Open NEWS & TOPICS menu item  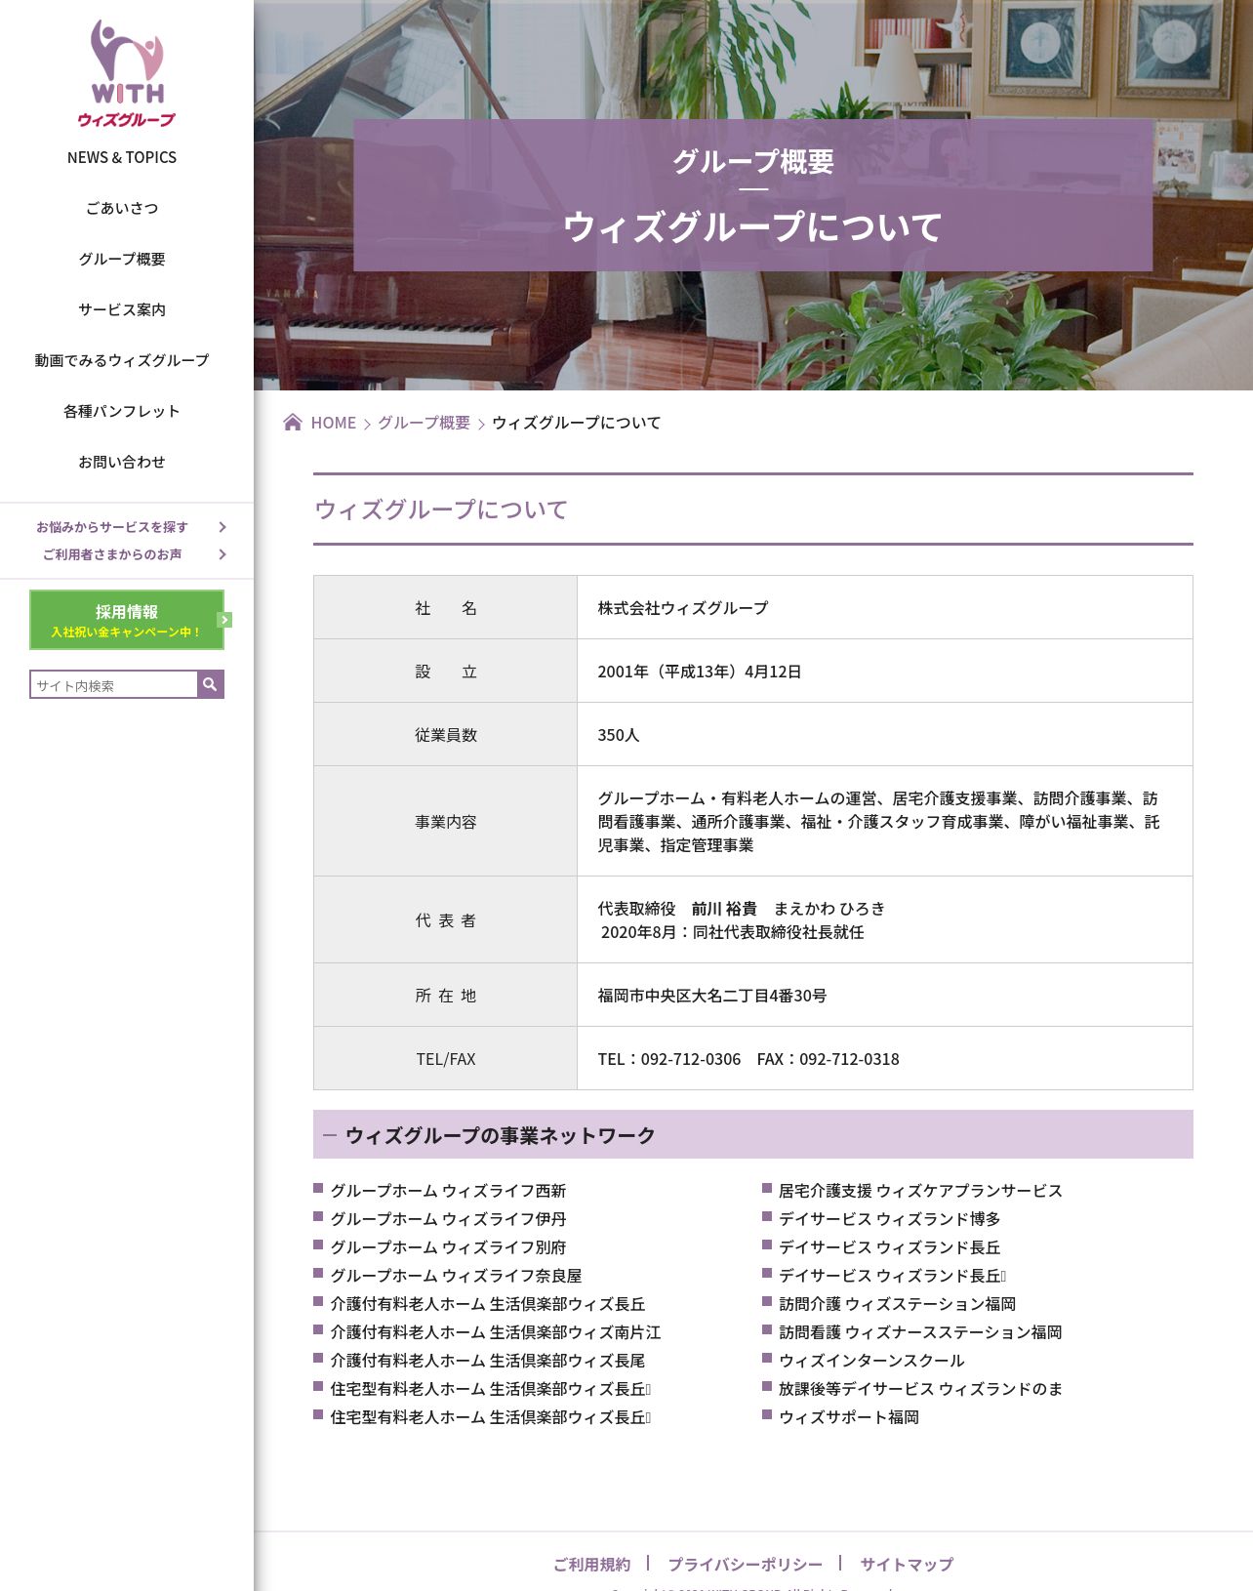[x=122, y=157]
